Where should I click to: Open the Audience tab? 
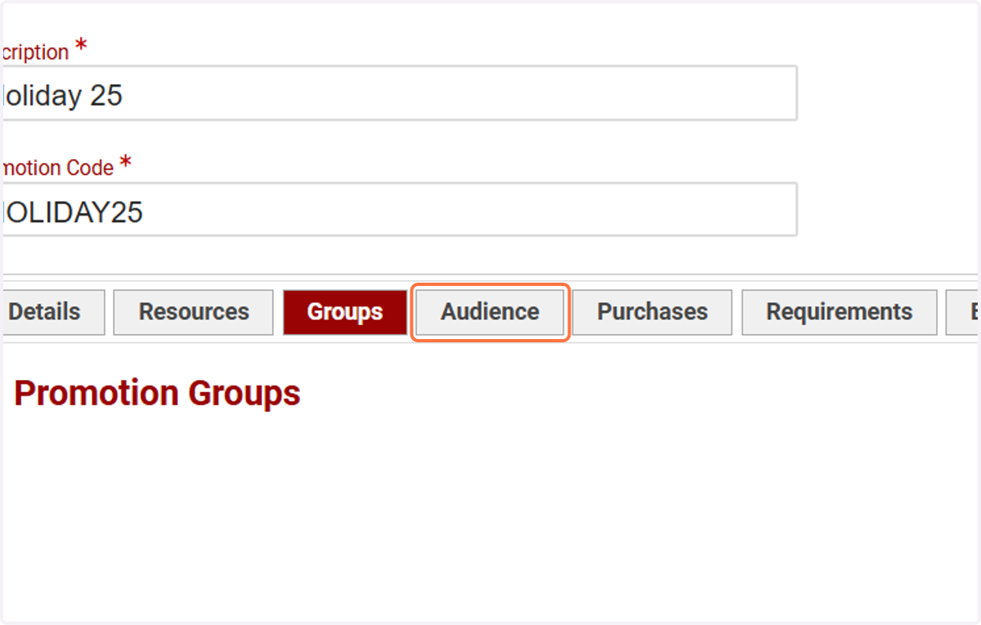(490, 312)
